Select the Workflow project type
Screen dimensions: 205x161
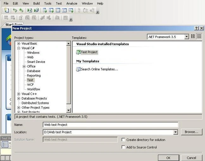click(x=34, y=89)
